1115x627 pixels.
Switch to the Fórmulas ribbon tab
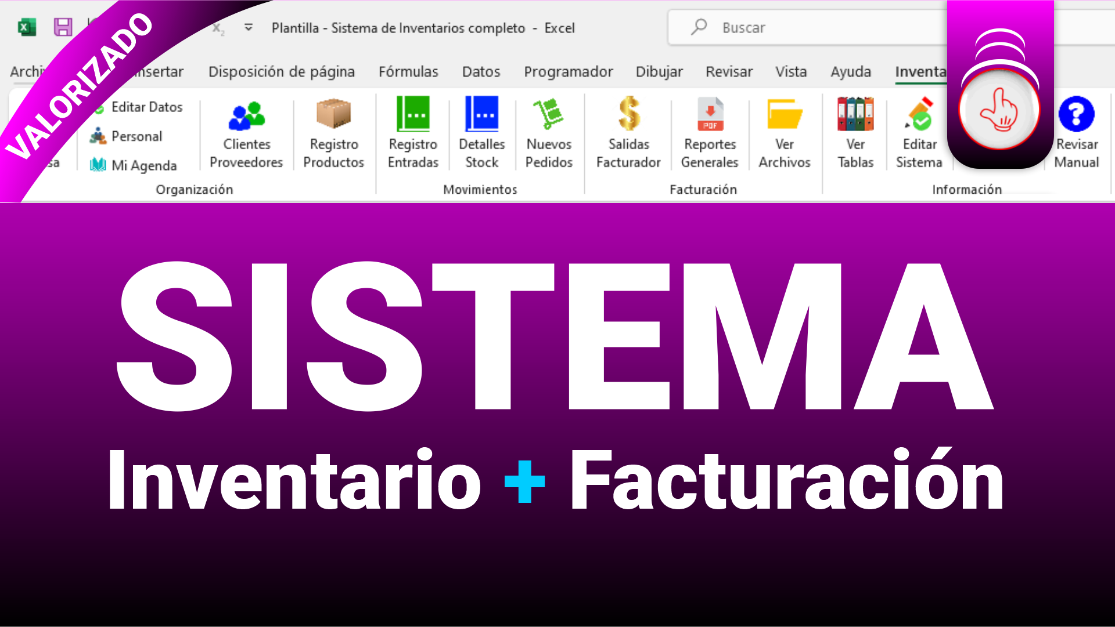408,71
